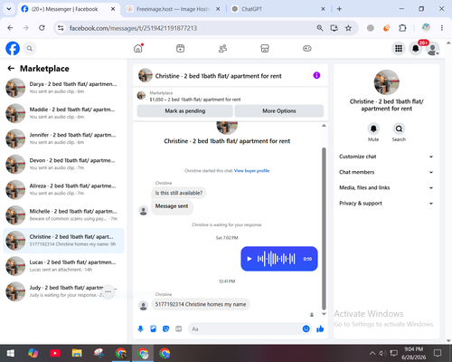
Task: Open the Windows notification center icon
Action: click(x=438, y=353)
